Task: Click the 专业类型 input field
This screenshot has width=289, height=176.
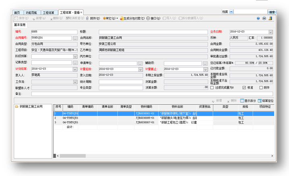Action: tap(121, 88)
